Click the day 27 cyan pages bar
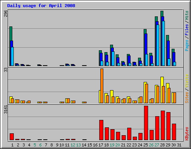 [x=158, y=45]
